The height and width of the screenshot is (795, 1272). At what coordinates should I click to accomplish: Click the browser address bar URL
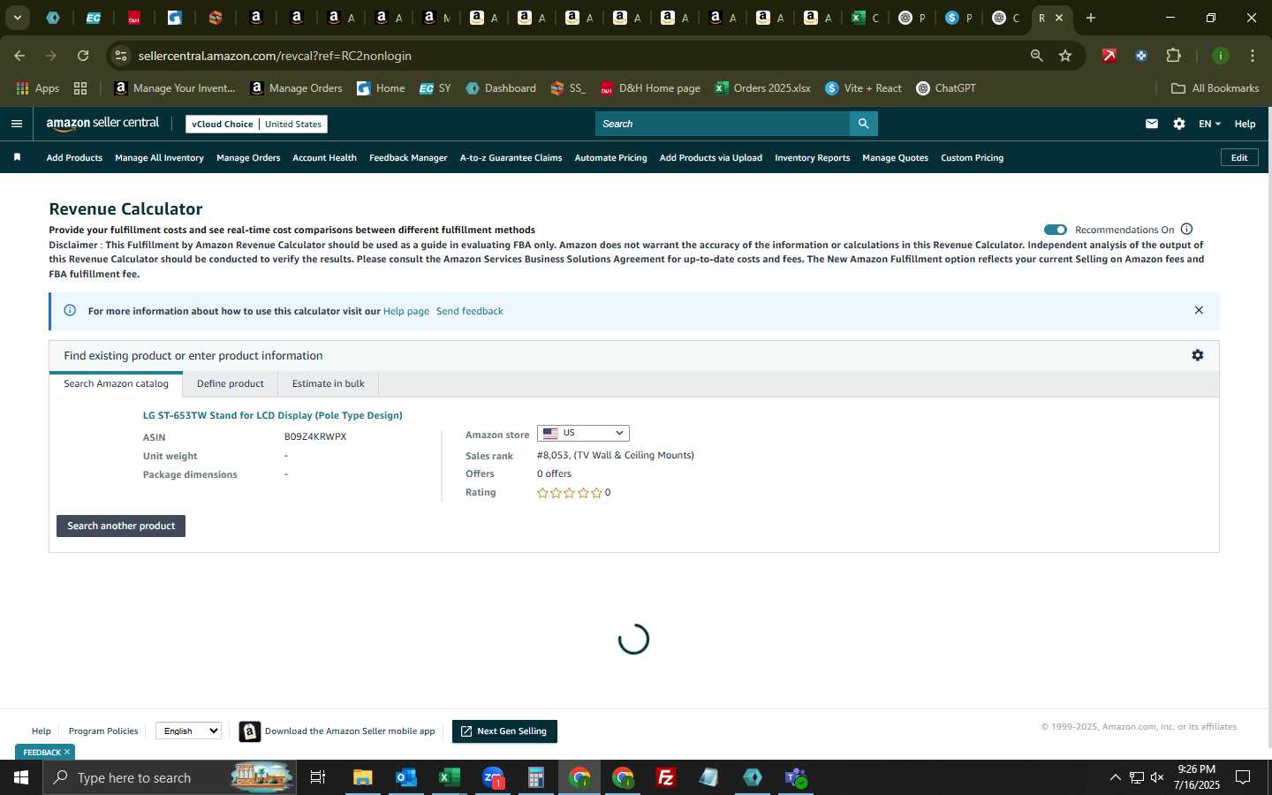(275, 56)
